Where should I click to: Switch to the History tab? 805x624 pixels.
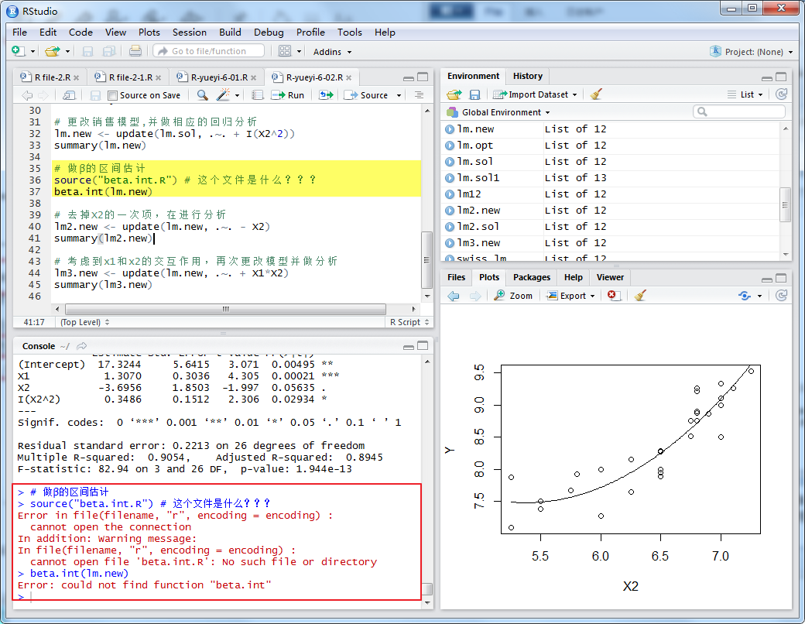coord(527,76)
